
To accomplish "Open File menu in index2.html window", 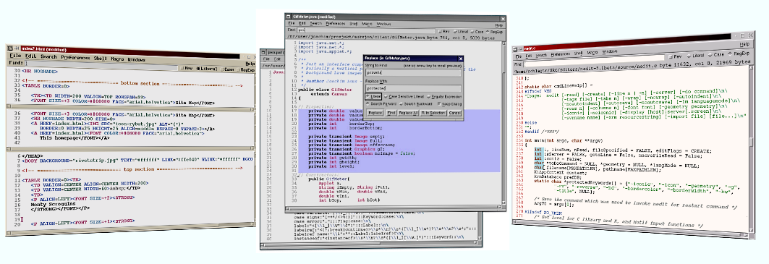I will (x=15, y=56).
